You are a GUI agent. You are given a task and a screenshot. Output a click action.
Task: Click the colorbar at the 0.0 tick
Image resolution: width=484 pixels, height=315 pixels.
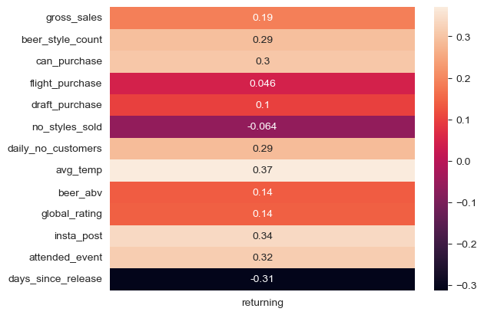click(441, 162)
